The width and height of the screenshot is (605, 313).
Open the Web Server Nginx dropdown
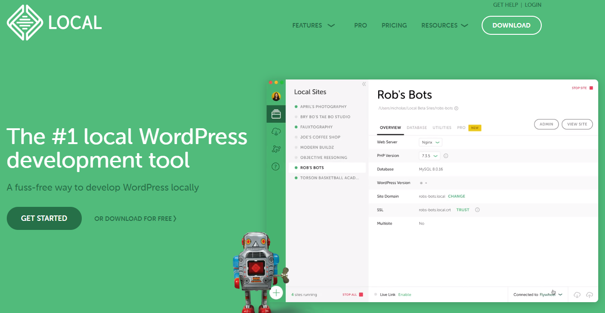(430, 142)
